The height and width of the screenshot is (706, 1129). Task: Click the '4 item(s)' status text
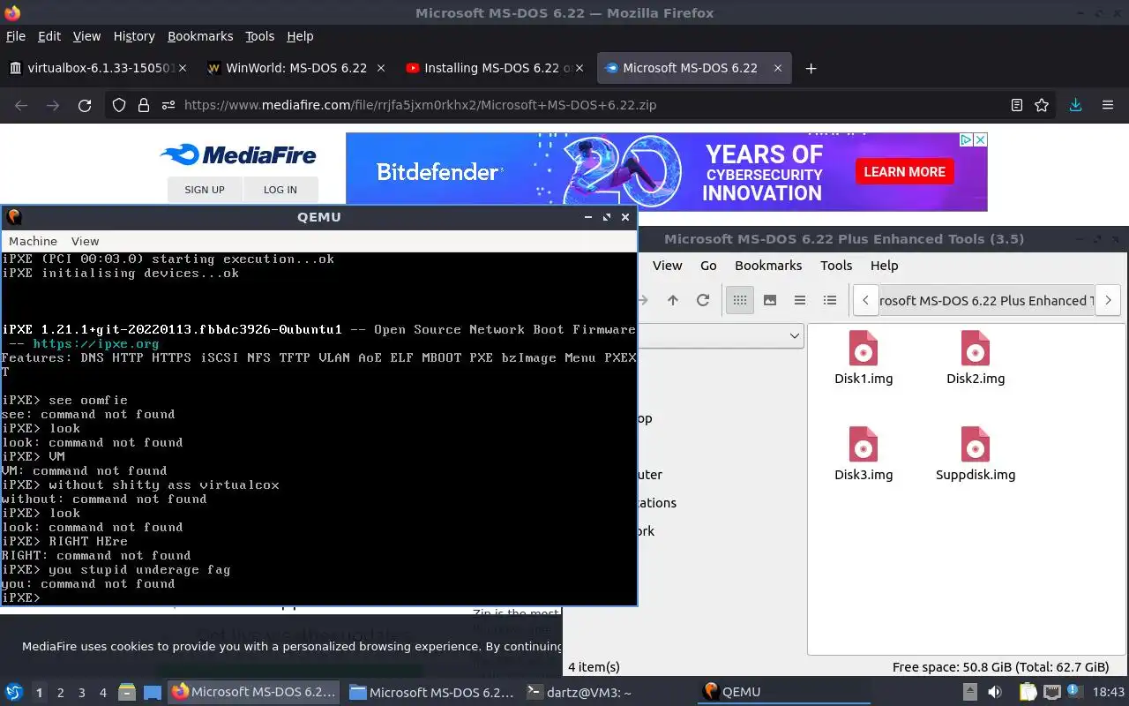pyautogui.click(x=594, y=667)
